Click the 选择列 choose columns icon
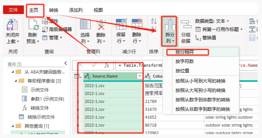Screen dimensions: 262x138 (x=85, y=25)
